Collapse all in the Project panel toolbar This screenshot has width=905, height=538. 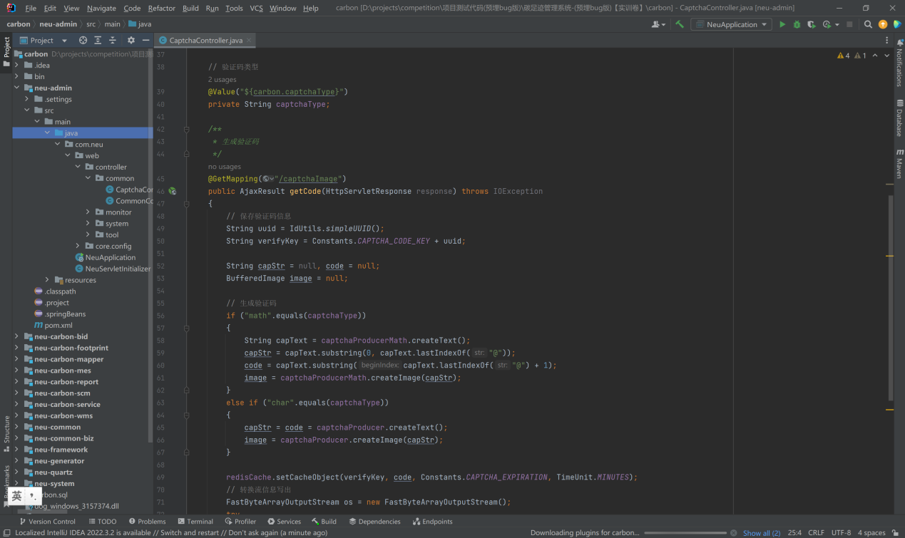pyautogui.click(x=112, y=41)
